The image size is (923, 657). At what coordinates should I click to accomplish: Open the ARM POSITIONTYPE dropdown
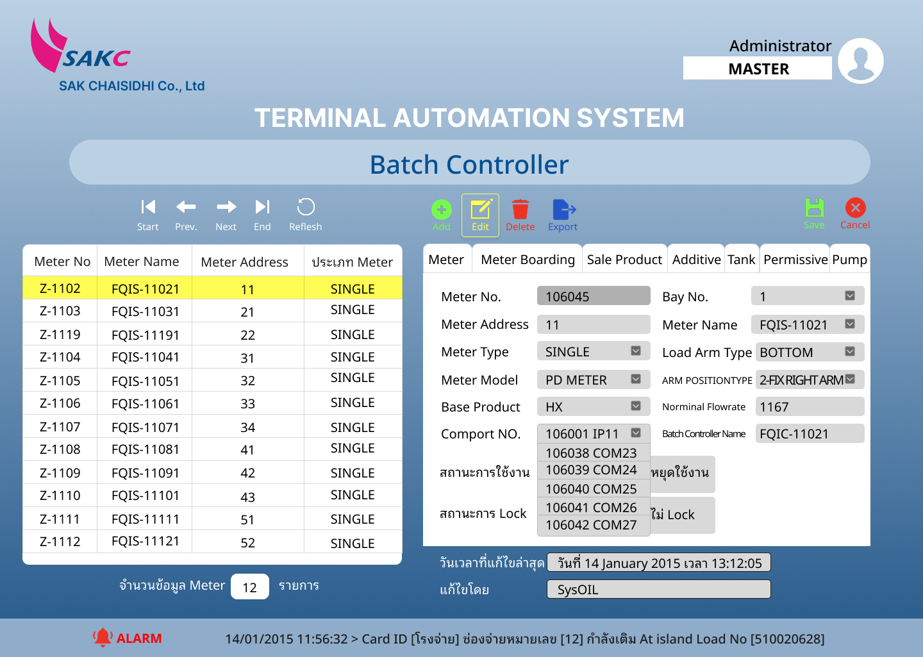click(x=850, y=379)
